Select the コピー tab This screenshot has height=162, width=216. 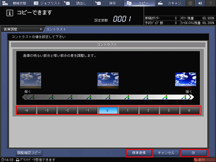click(139, 3)
